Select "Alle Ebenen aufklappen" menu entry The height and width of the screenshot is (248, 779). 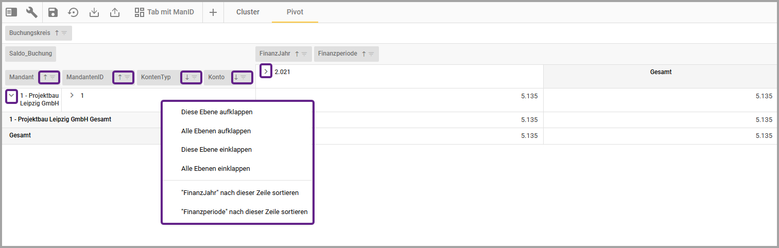coord(216,131)
